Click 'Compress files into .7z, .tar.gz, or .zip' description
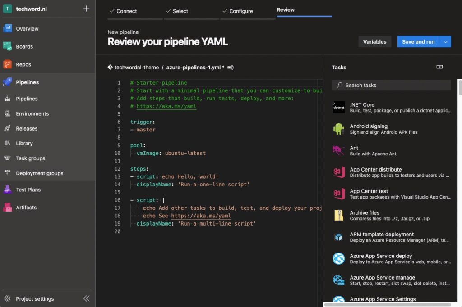 389,218
